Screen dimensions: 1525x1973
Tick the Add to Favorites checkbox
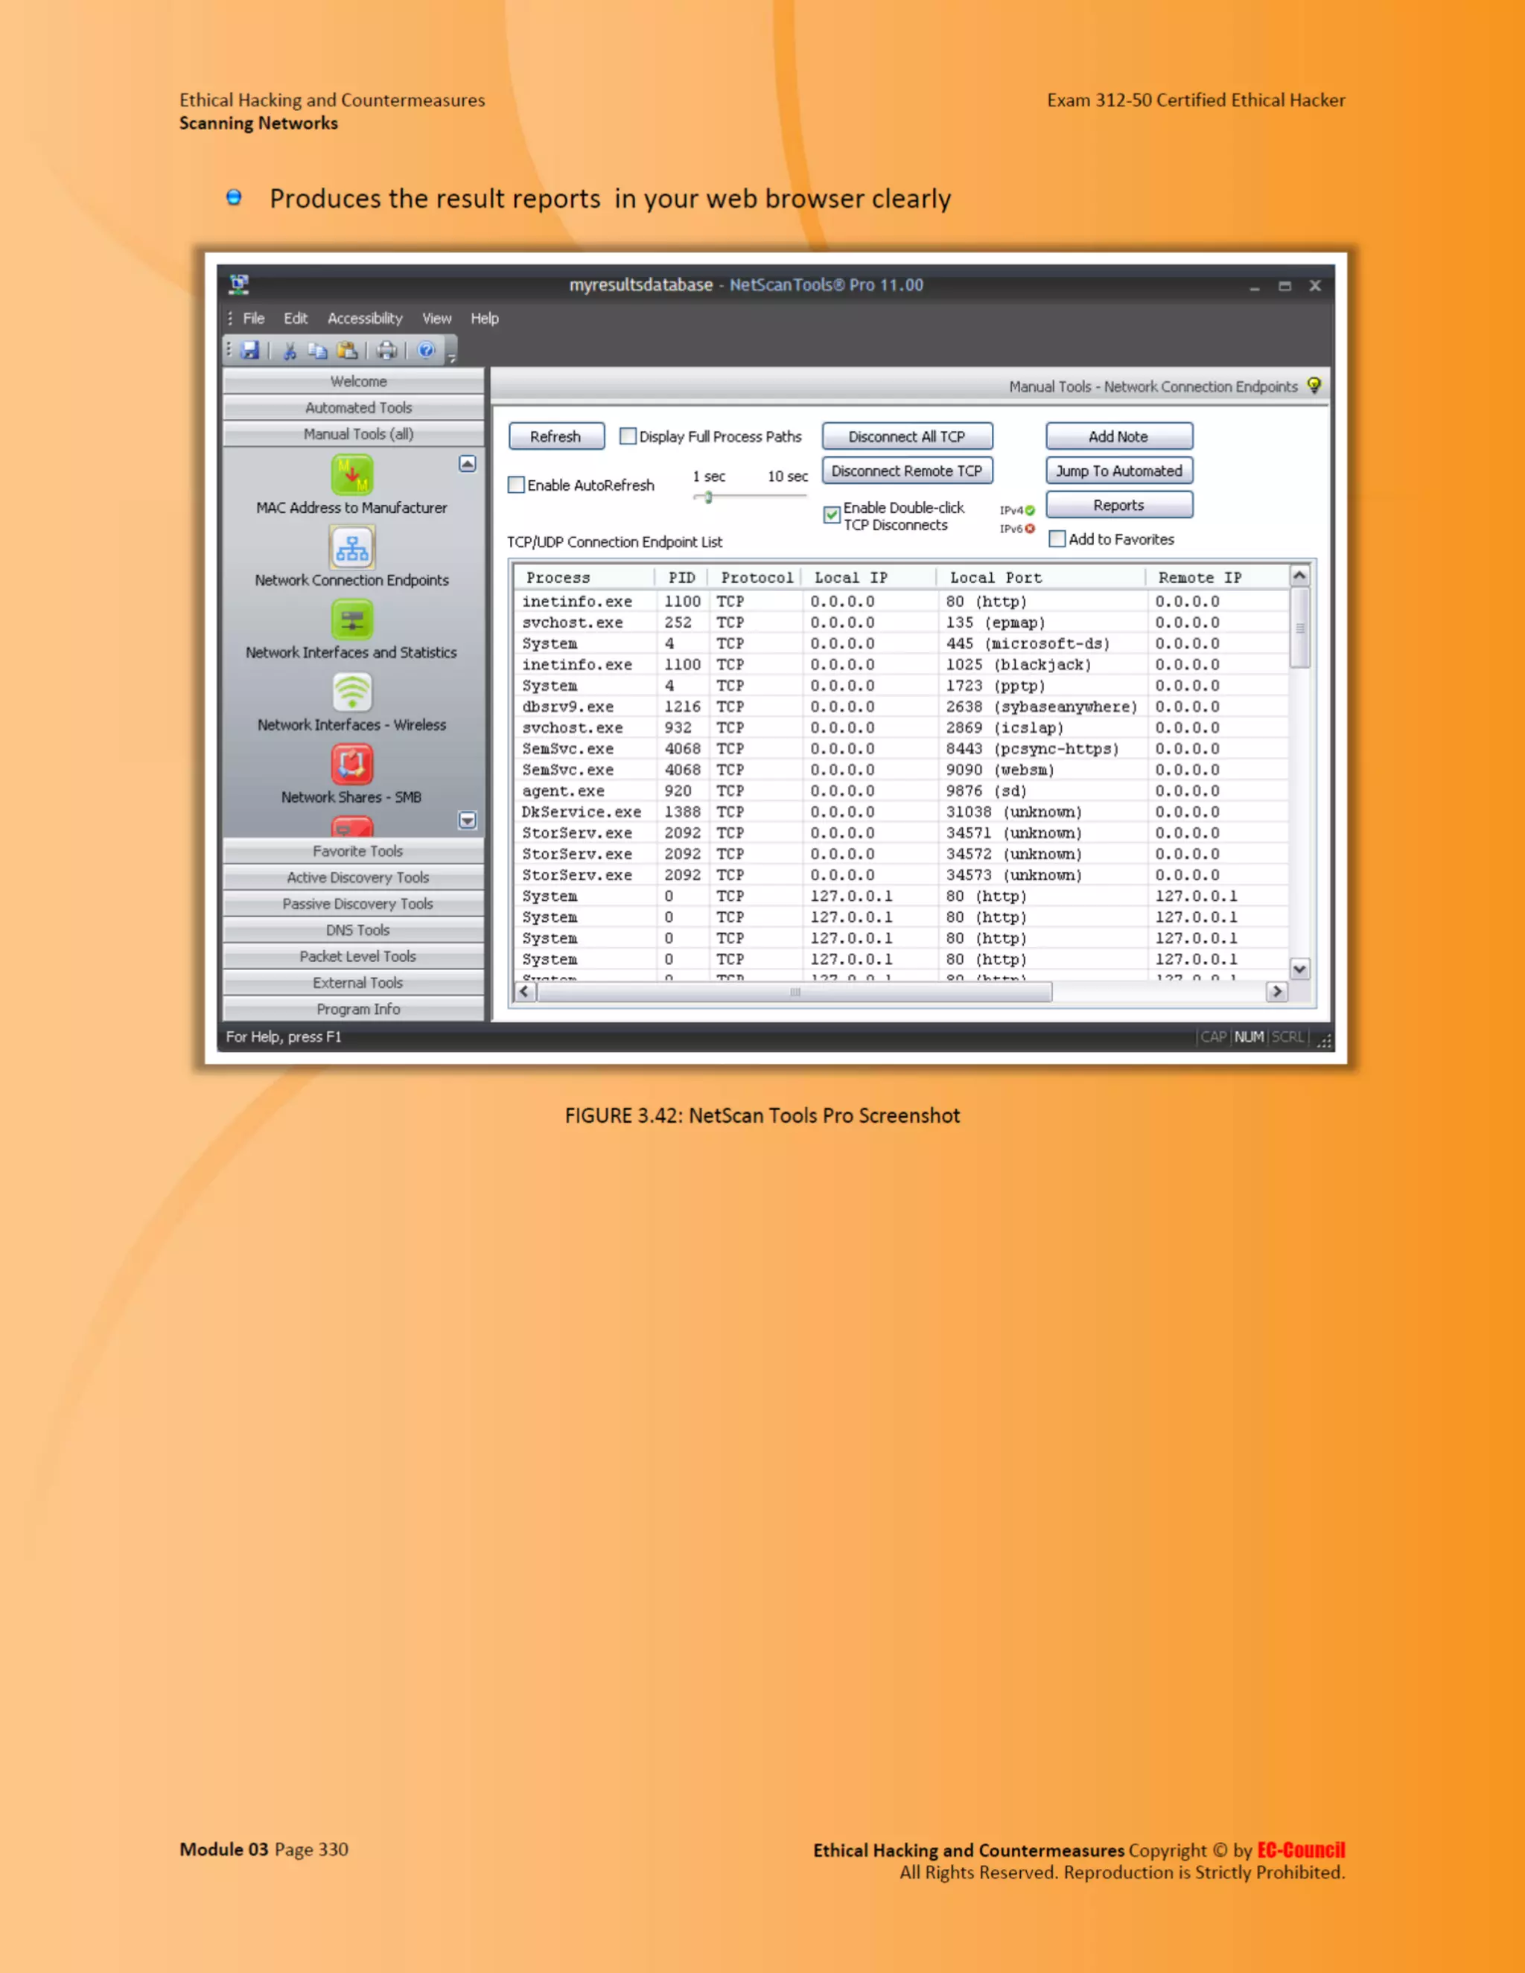(1057, 539)
